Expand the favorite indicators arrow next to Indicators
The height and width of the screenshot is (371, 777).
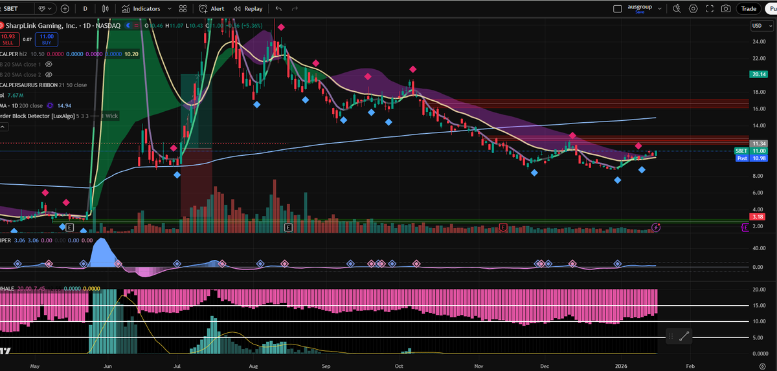click(169, 8)
